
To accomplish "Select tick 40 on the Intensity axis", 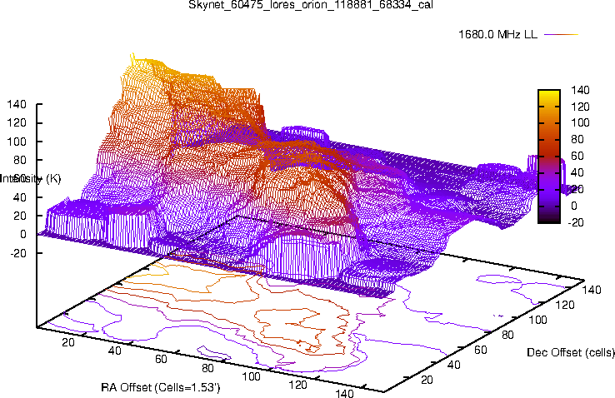I will pyautogui.click(x=20, y=197).
